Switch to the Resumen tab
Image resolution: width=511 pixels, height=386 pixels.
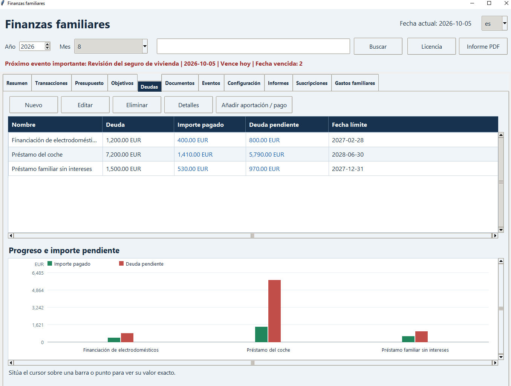(x=17, y=83)
